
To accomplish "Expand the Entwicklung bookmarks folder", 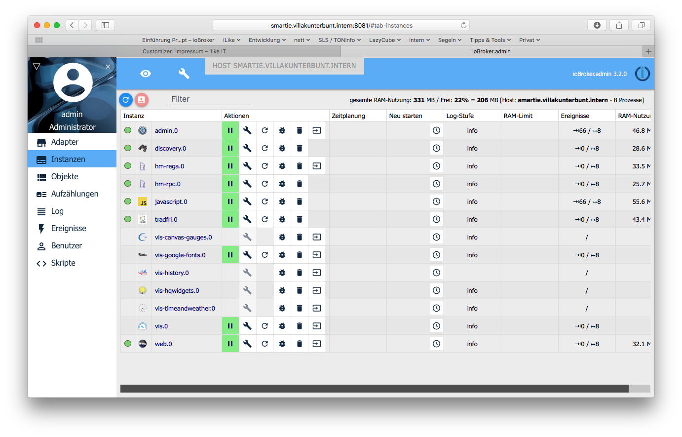I will point(267,40).
